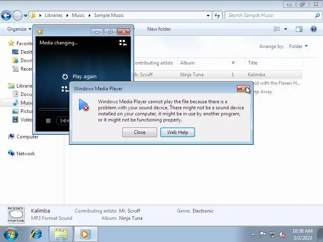The width and height of the screenshot is (323, 242).
Task: Click Mr. Scruff in the file row
Action: [x=143, y=75]
